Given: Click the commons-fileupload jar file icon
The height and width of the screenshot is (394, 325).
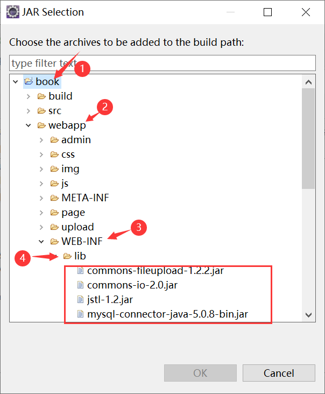Looking at the screenshot, I should point(81,270).
